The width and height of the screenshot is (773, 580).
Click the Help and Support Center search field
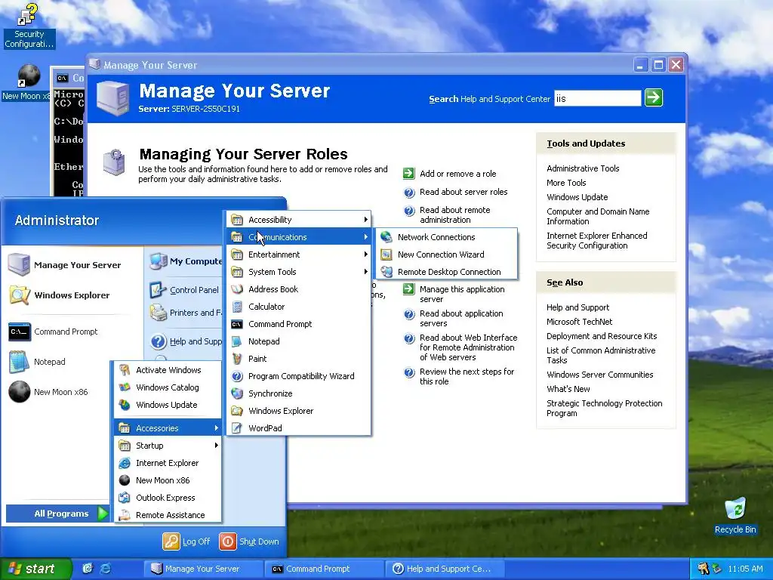[x=598, y=98]
